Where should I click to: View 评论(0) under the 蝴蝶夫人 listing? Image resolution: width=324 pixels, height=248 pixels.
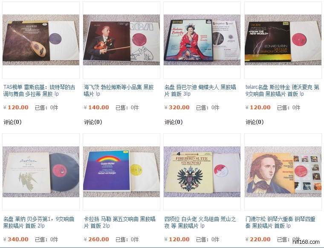coord(174,122)
